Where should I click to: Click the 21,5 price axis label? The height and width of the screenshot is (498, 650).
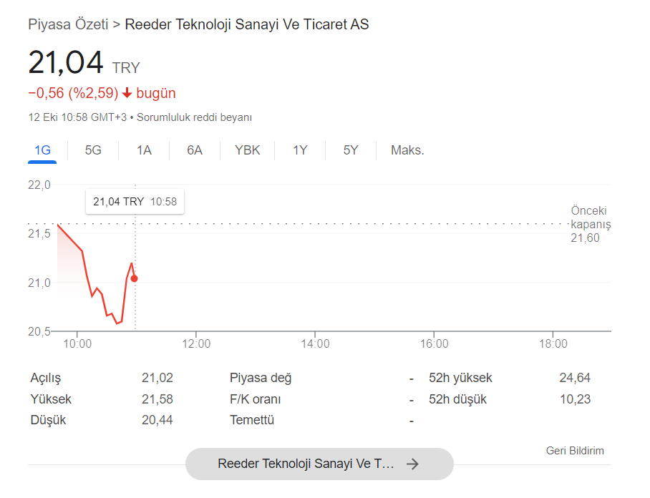pyautogui.click(x=39, y=234)
